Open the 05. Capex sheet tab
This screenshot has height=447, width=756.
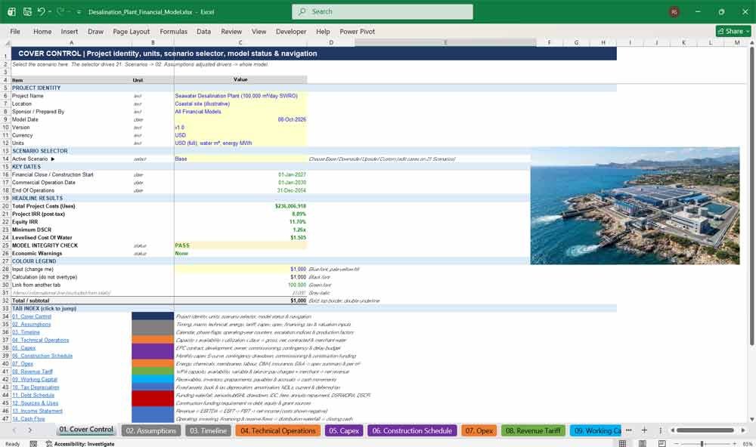(x=344, y=430)
